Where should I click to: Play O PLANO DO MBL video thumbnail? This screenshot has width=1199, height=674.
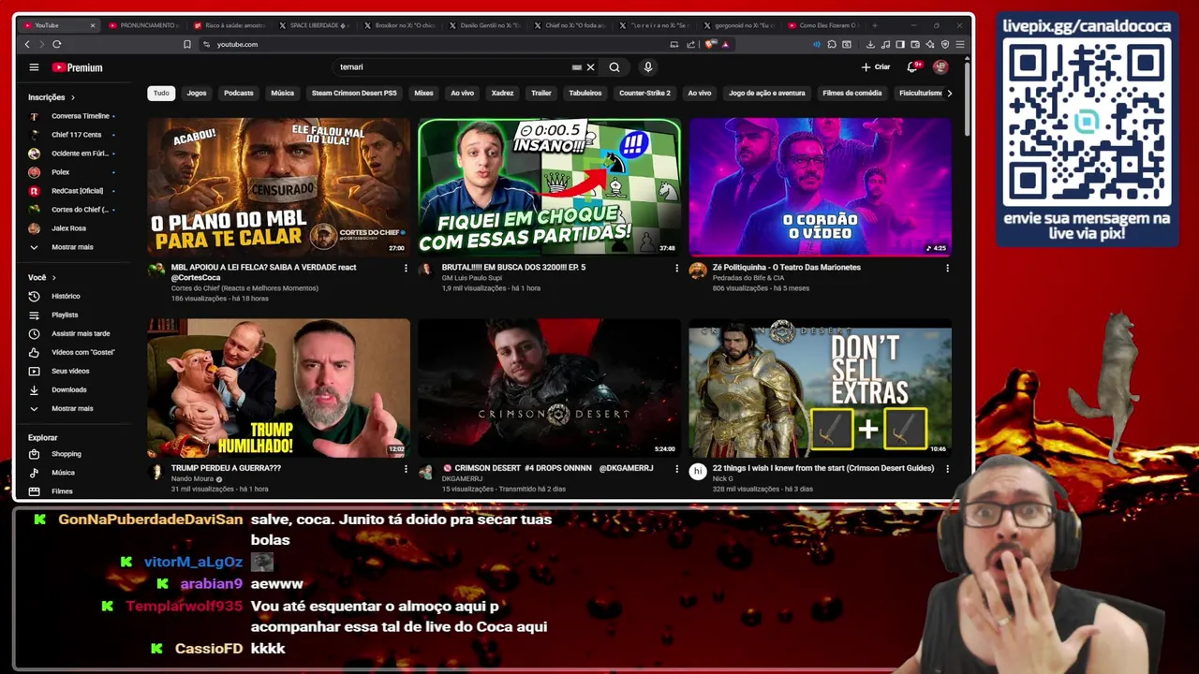(x=278, y=186)
